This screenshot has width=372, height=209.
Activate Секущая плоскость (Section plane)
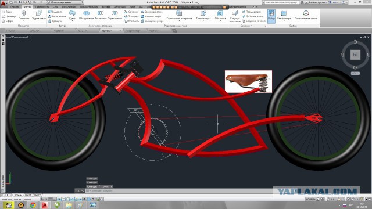point(235,16)
